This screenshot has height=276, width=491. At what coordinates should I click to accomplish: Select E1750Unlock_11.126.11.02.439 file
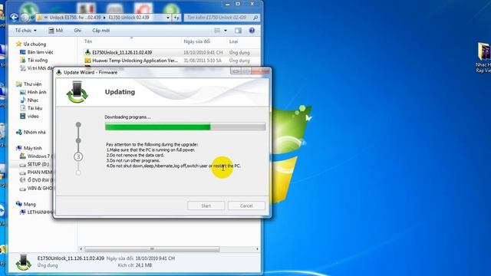click(x=122, y=52)
